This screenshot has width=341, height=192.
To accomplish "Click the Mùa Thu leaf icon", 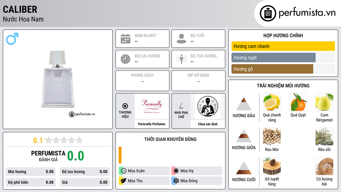I will (124, 181).
